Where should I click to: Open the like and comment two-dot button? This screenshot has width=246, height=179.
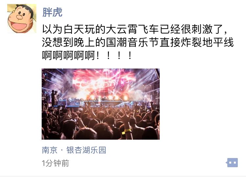pyautogui.click(x=232, y=163)
